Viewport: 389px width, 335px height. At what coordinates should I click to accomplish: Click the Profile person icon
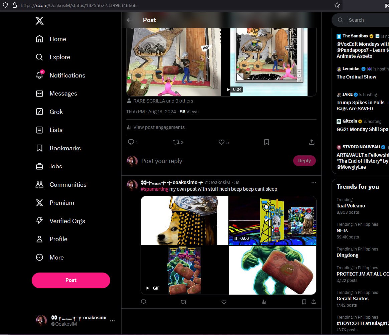tap(39, 239)
